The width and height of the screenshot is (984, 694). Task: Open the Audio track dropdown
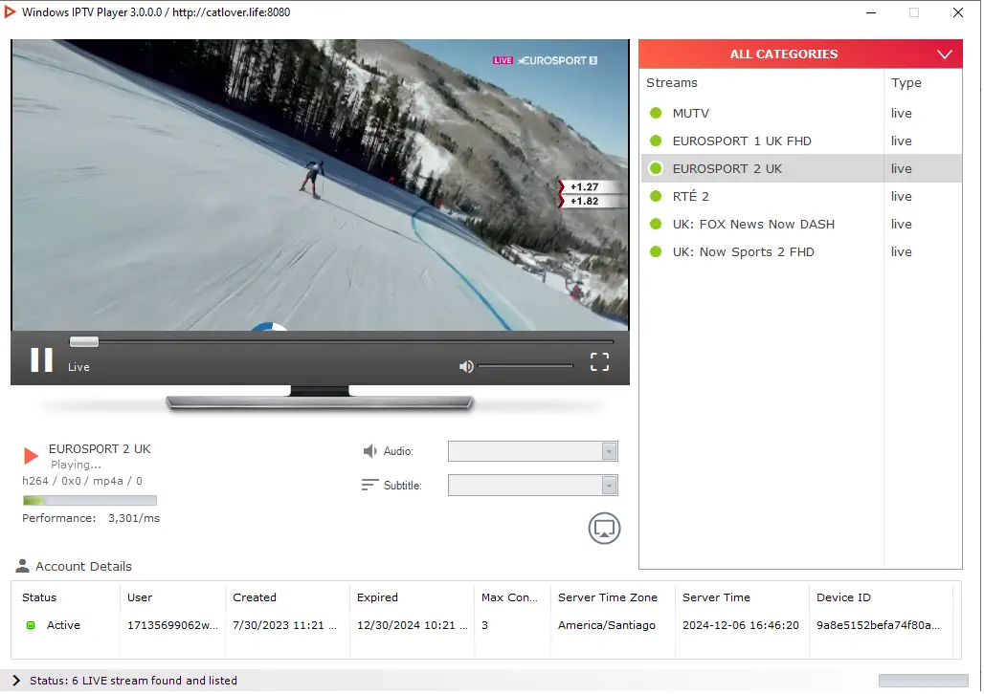click(x=533, y=451)
